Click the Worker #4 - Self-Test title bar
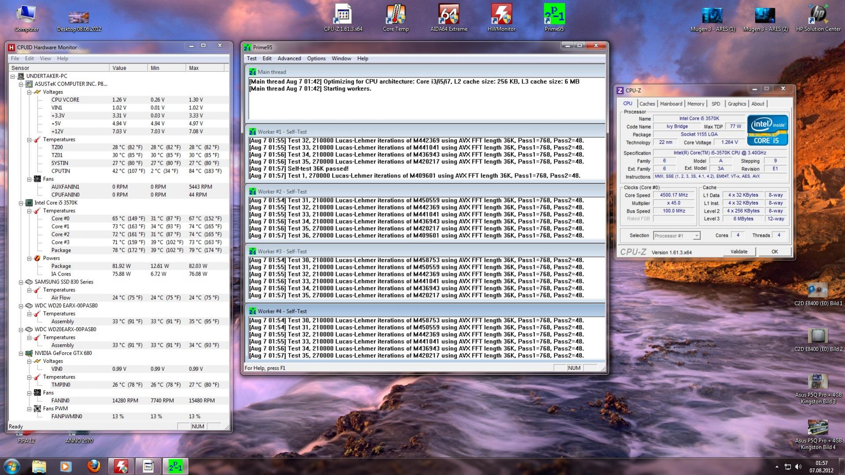The height and width of the screenshot is (475, 845). pos(425,311)
